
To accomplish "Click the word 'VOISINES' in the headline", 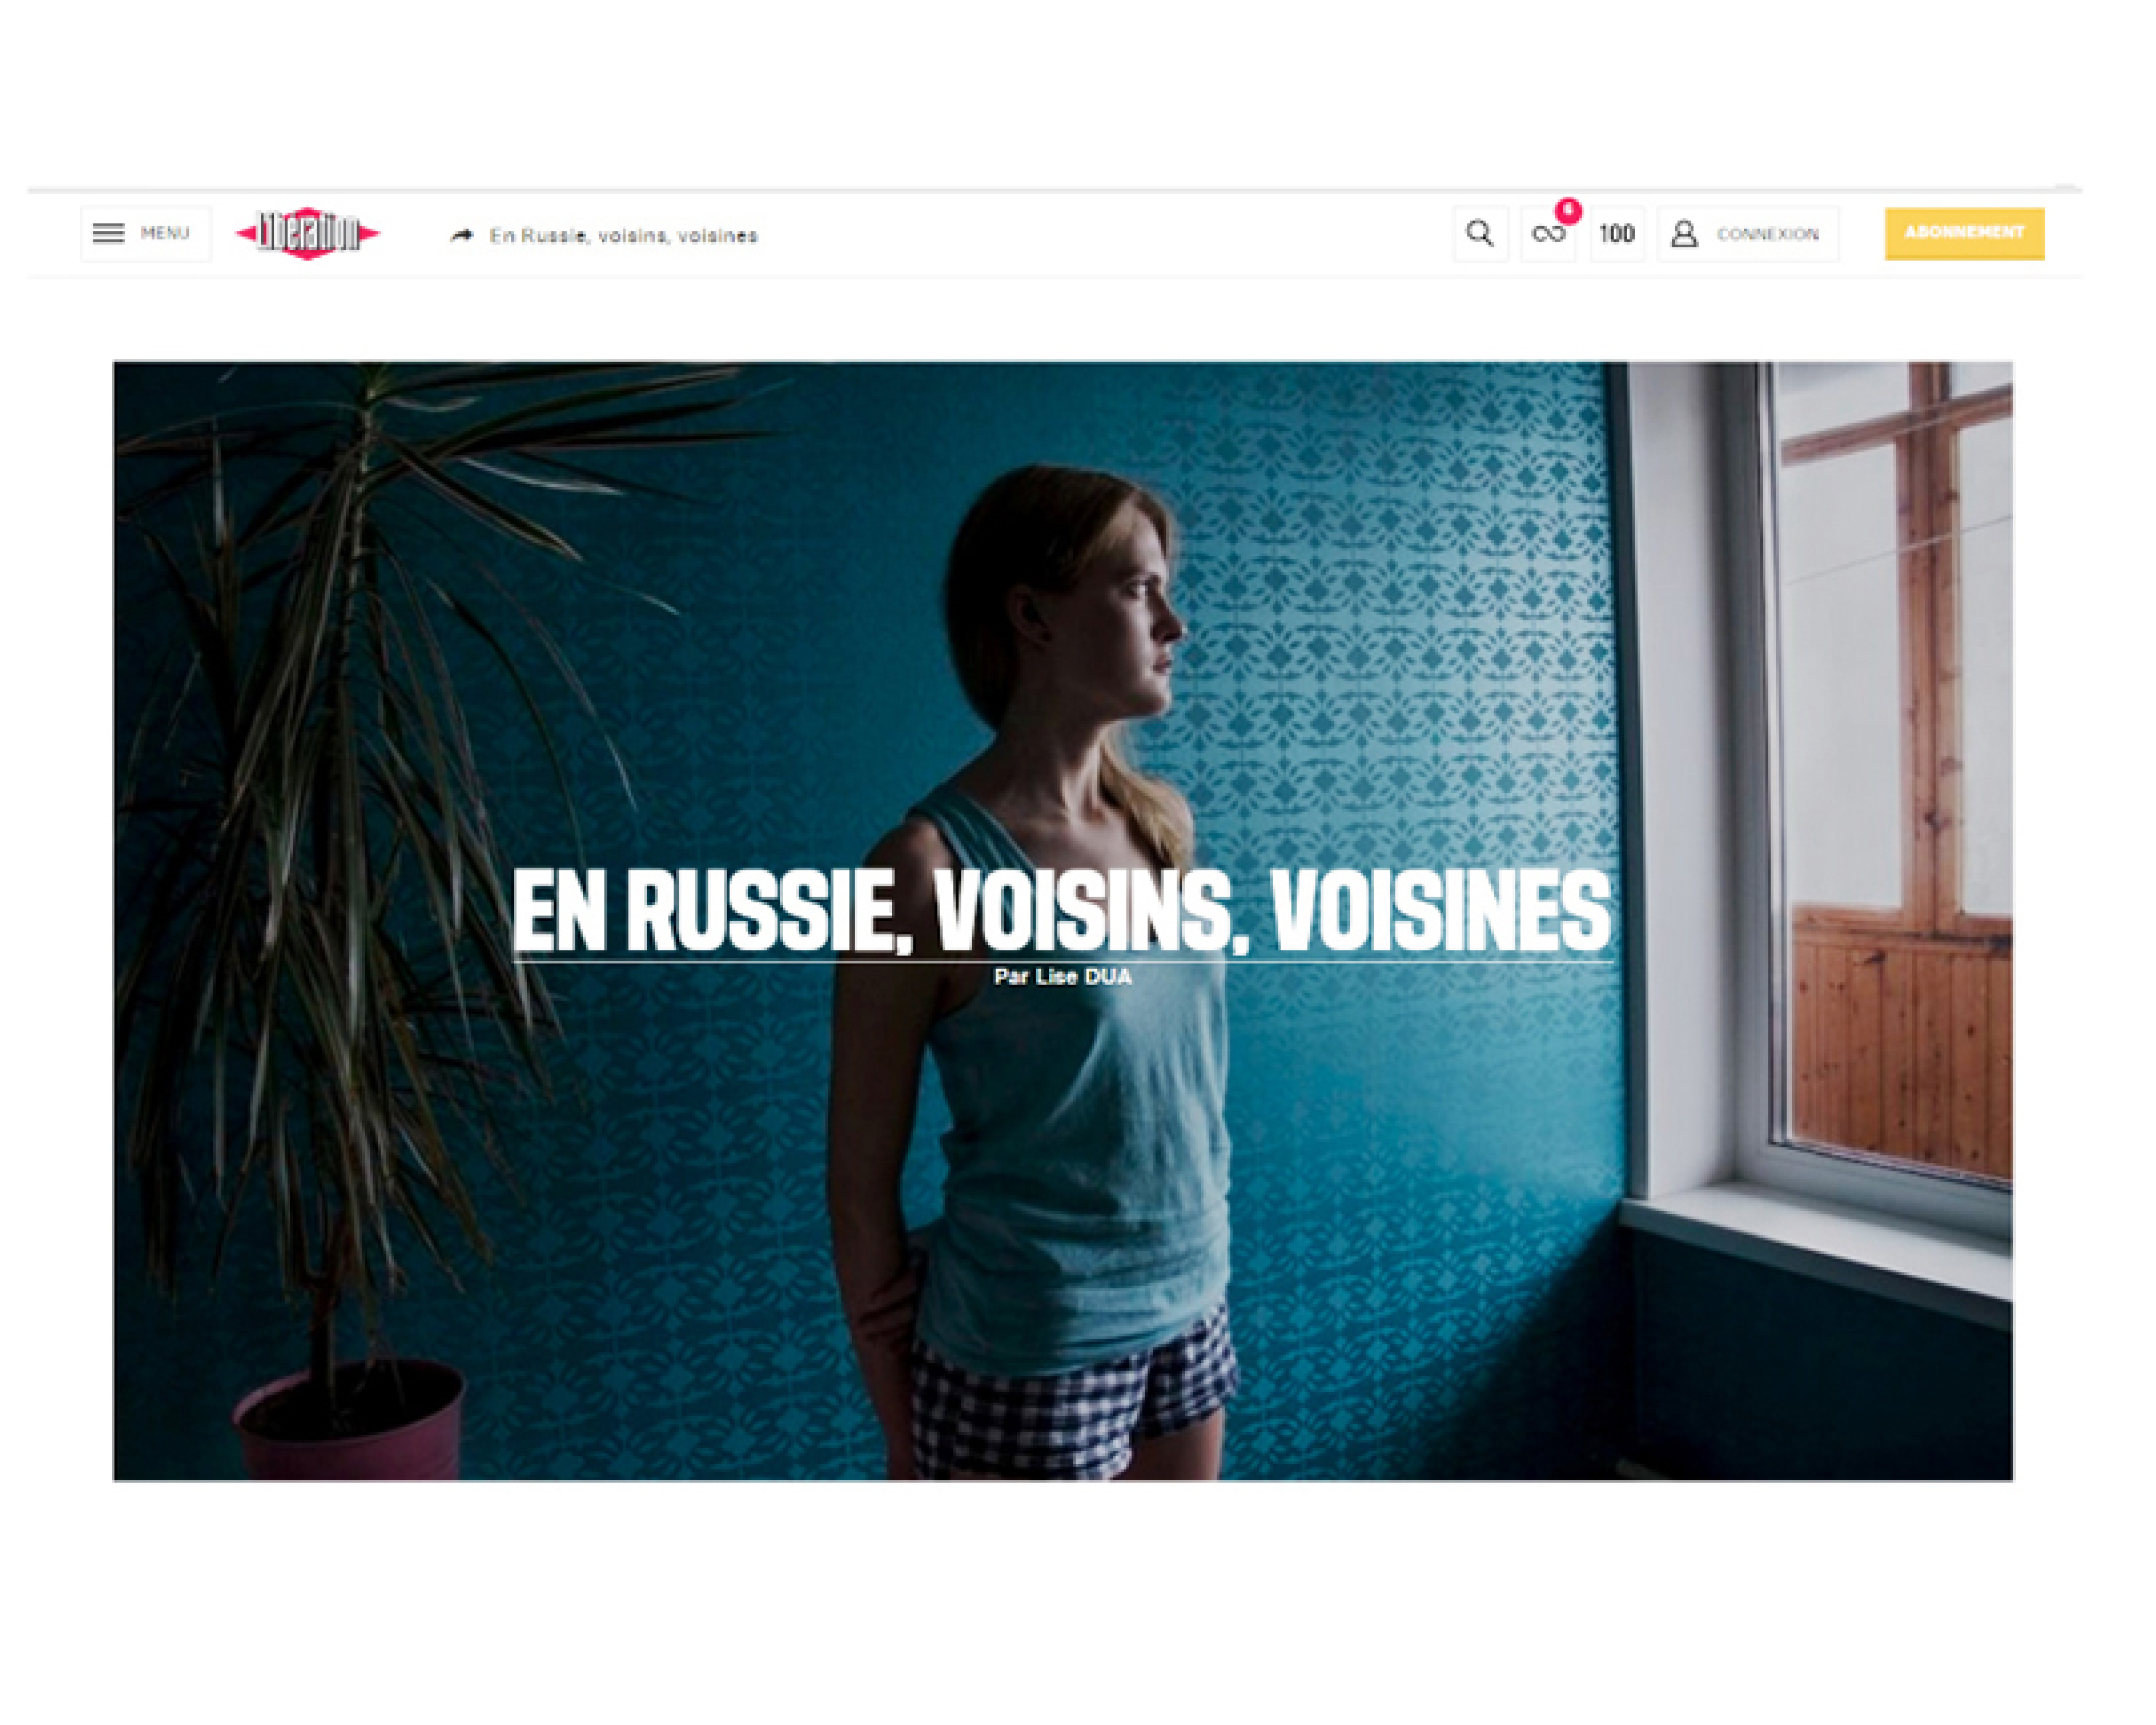I will click(x=1441, y=911).
